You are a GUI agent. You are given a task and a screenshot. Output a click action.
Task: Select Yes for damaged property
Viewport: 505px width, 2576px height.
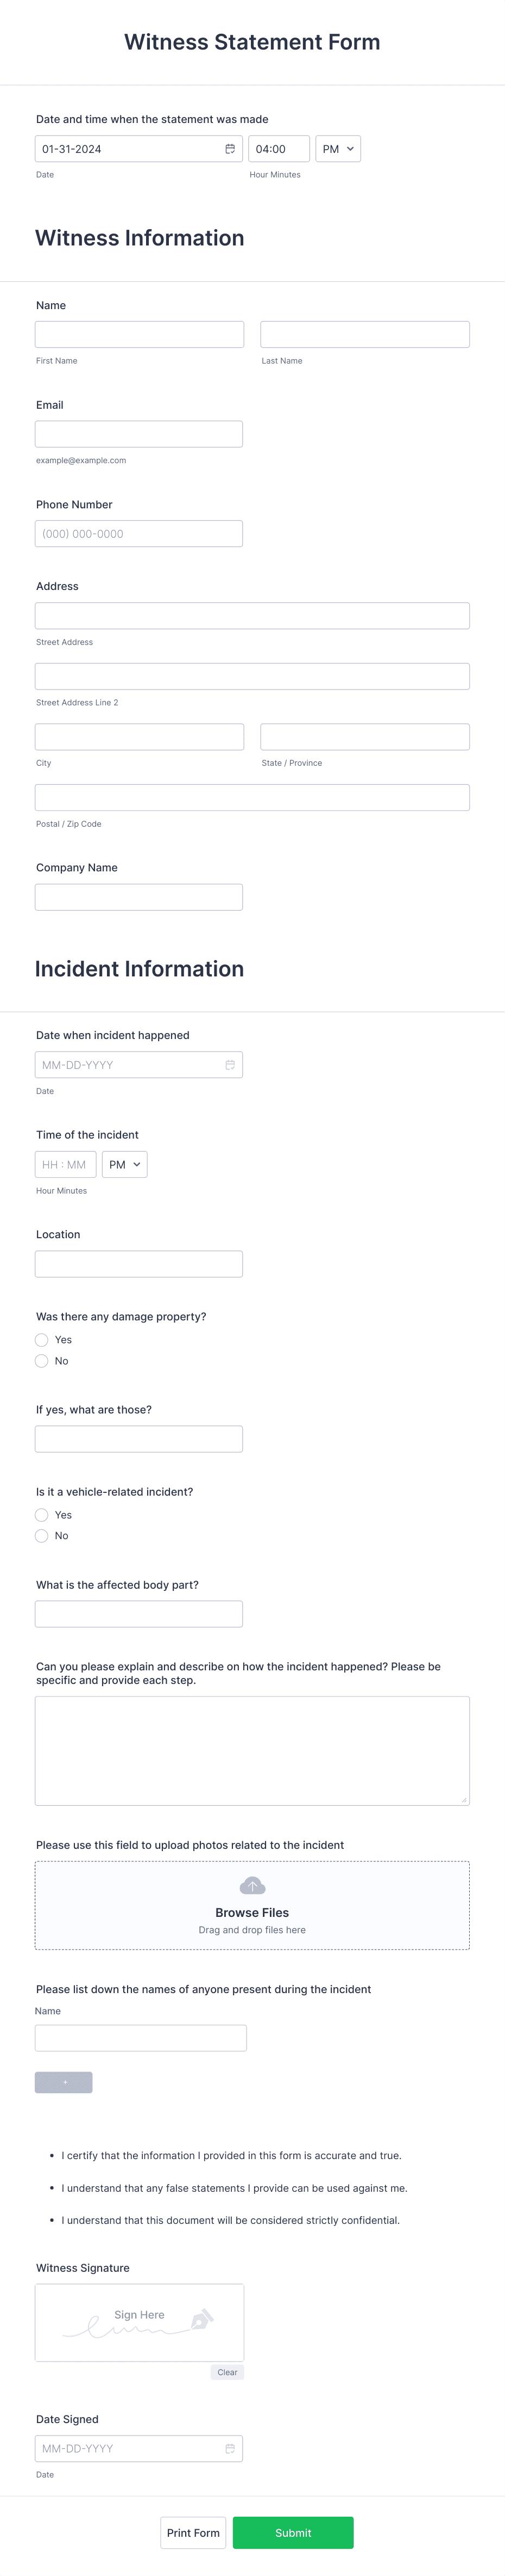tap(42, 1339)
